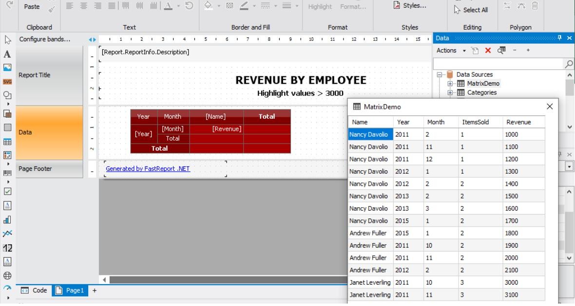Pin the Data panel
The width and height of the screenshot is (575, 306).
click(x=559, y=37)
